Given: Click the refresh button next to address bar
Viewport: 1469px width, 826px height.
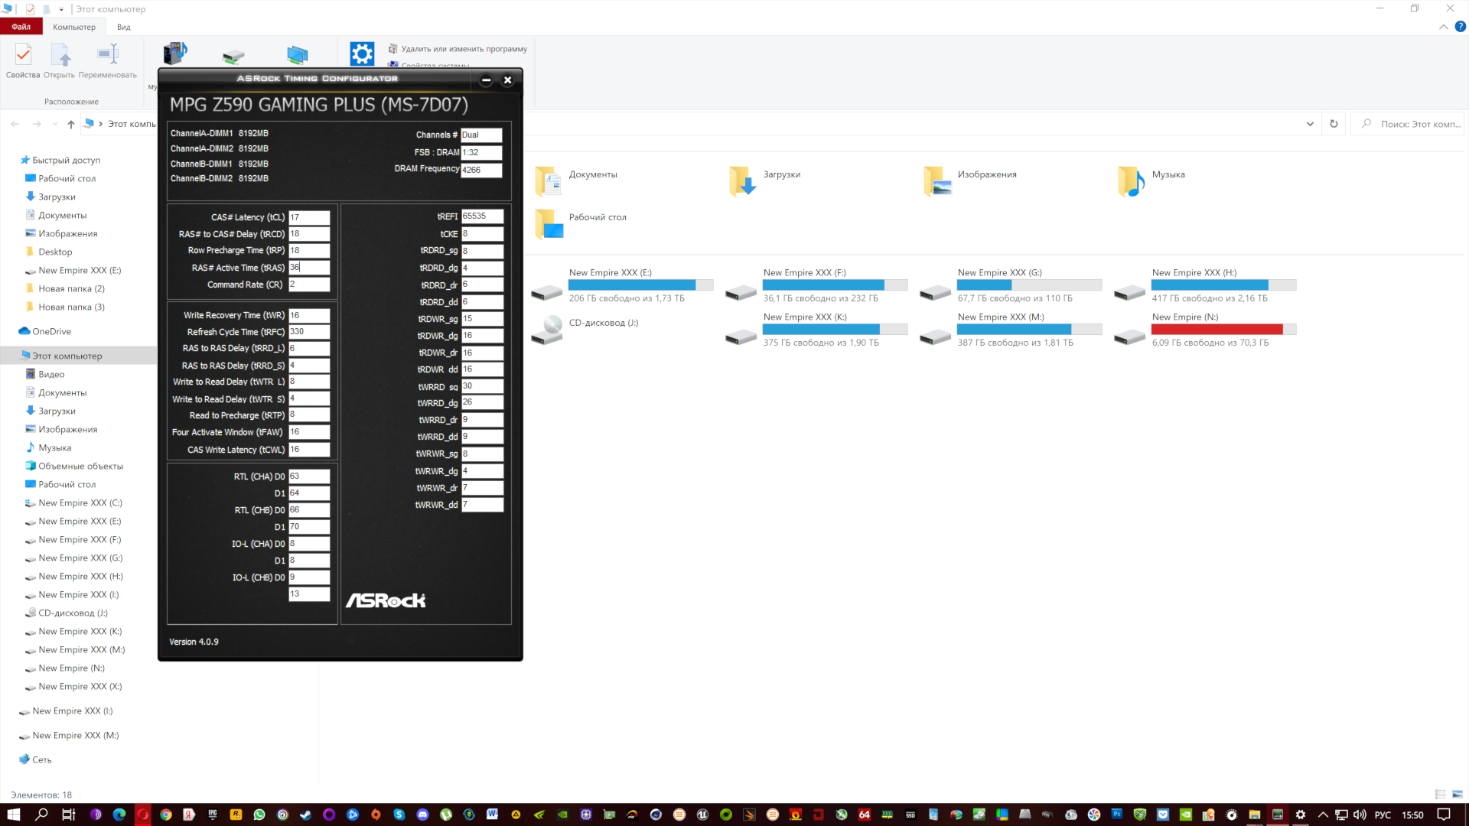Looking at the screenshot, I should tap(1334, 124).
